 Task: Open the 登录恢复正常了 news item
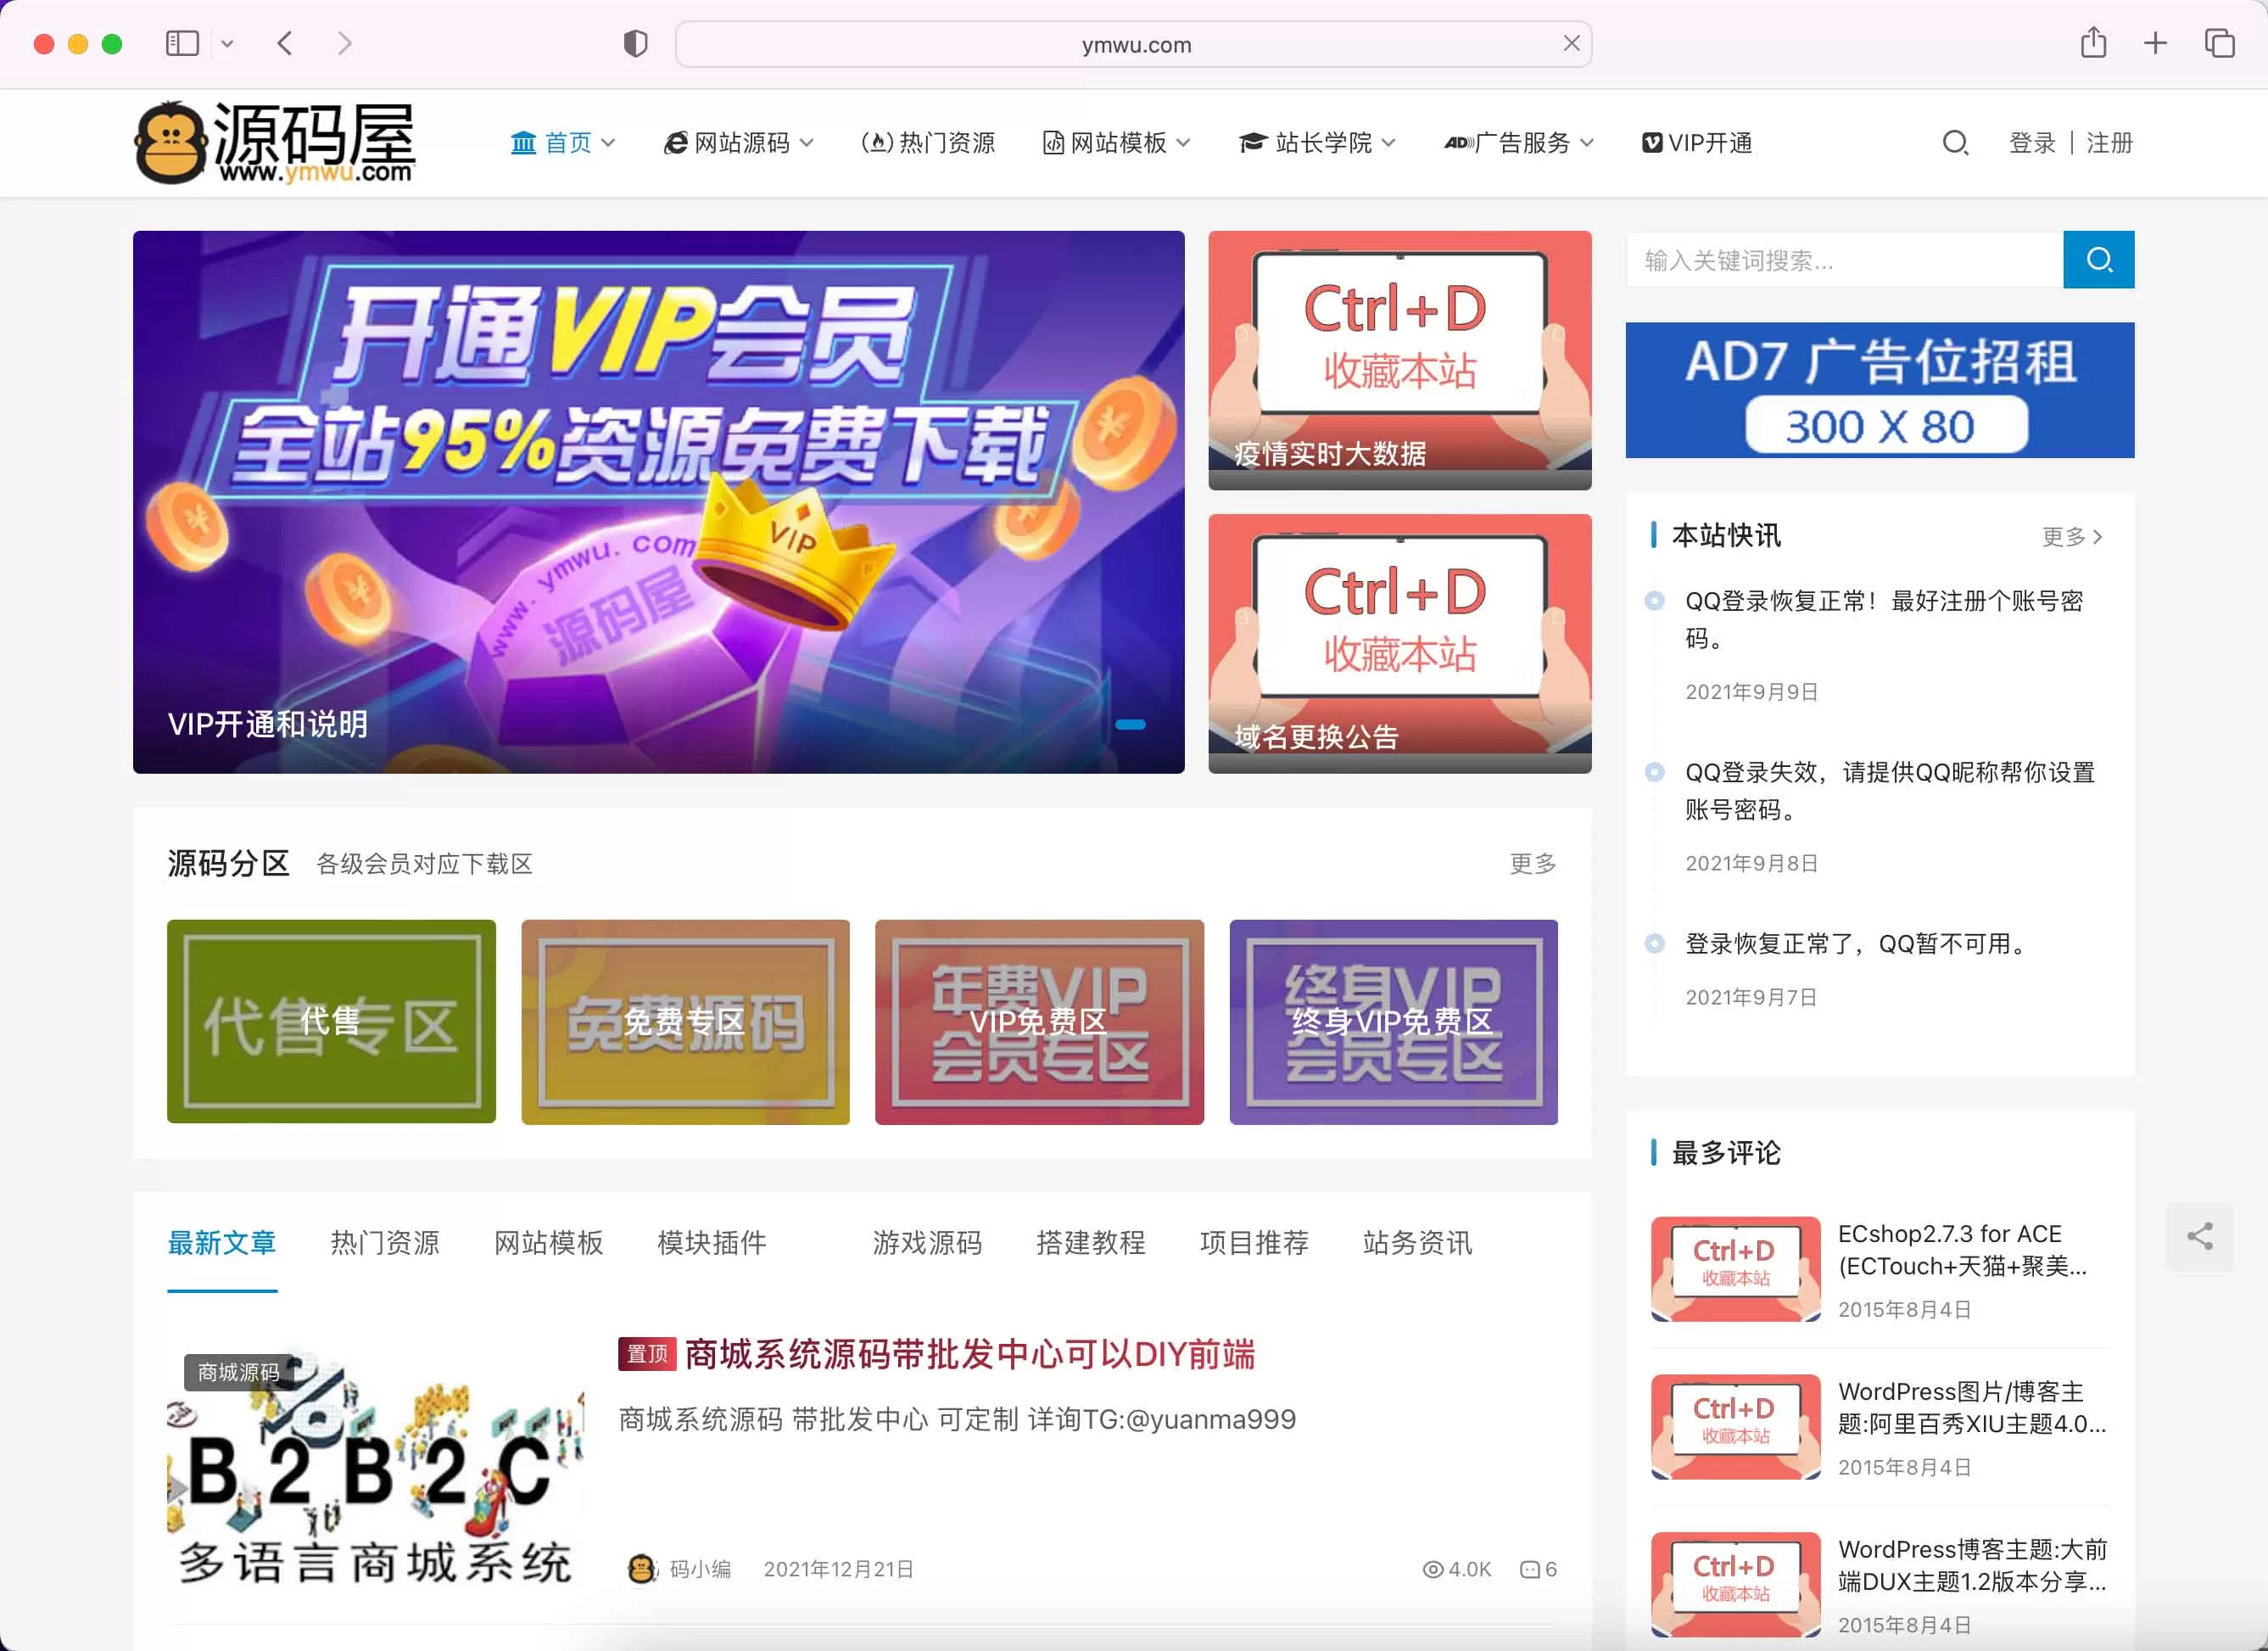point(1857,944)
